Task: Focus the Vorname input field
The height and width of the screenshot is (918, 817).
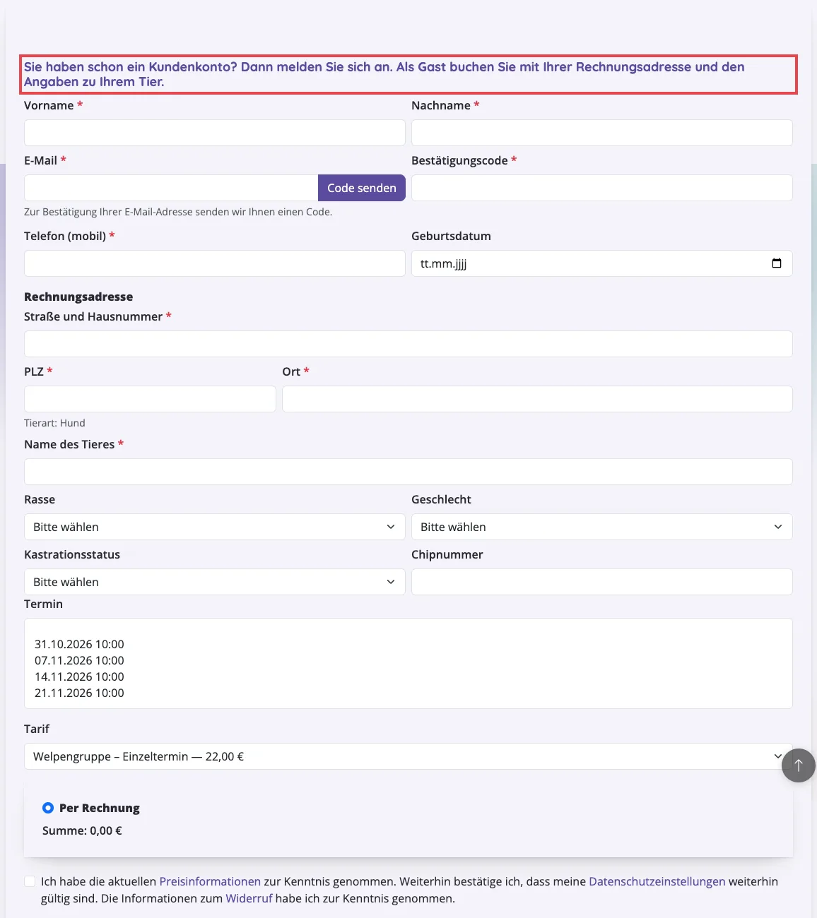Action: [x=215, y=133]
